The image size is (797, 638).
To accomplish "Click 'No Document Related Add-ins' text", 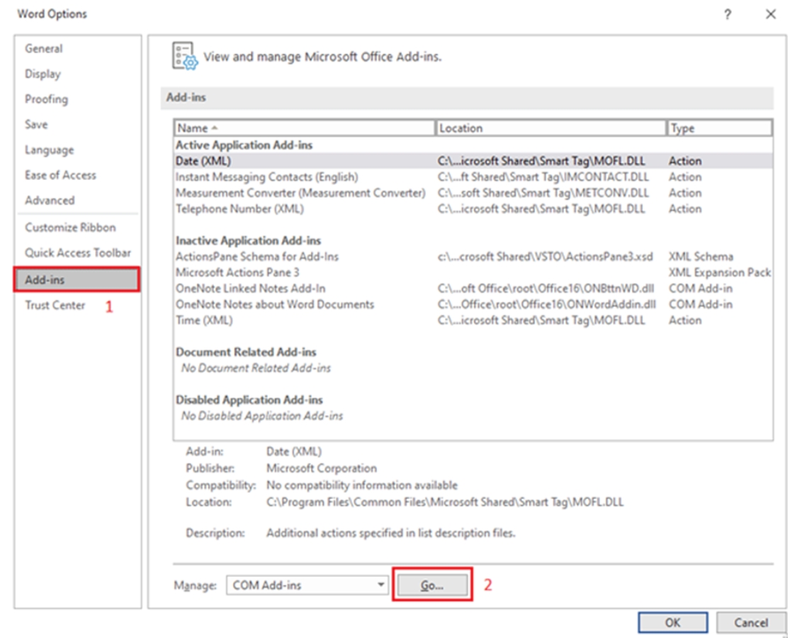I will point(256,369).
